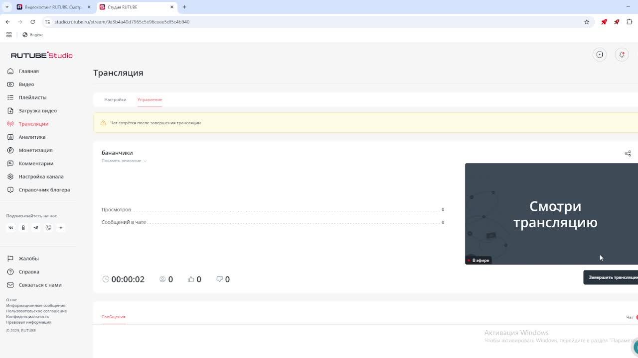Click Завершить трансляцию button
The height and width of the screenshot is (358, 638).
tap(611, 277)
